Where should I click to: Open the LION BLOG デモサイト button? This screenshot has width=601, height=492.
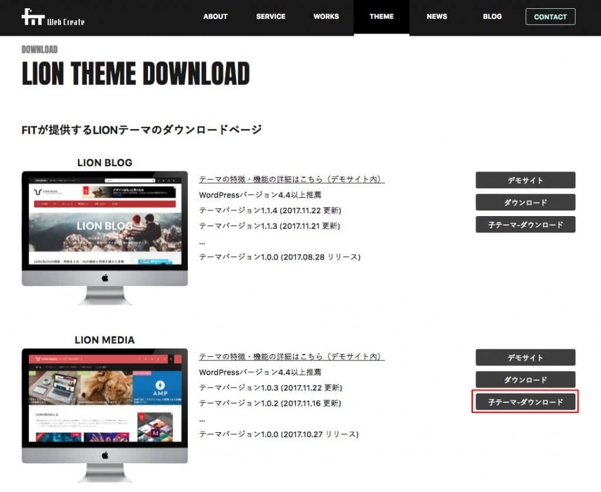[525, 180]
